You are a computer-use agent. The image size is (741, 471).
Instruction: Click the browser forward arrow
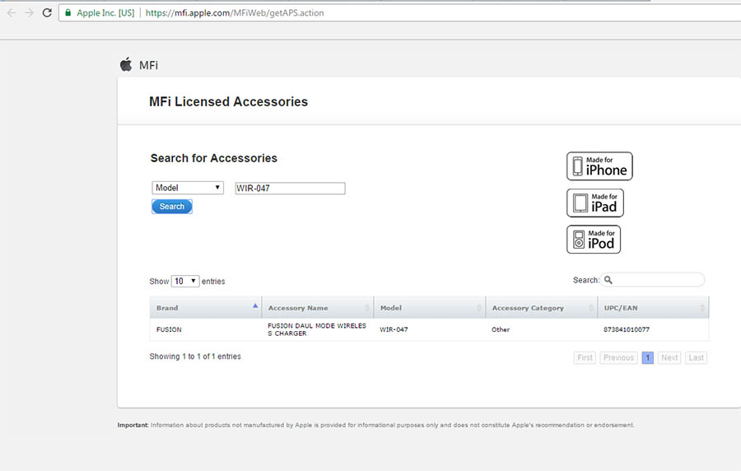pos(29,12)
